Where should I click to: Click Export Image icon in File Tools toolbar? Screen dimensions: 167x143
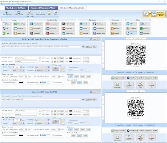point(18,13)
